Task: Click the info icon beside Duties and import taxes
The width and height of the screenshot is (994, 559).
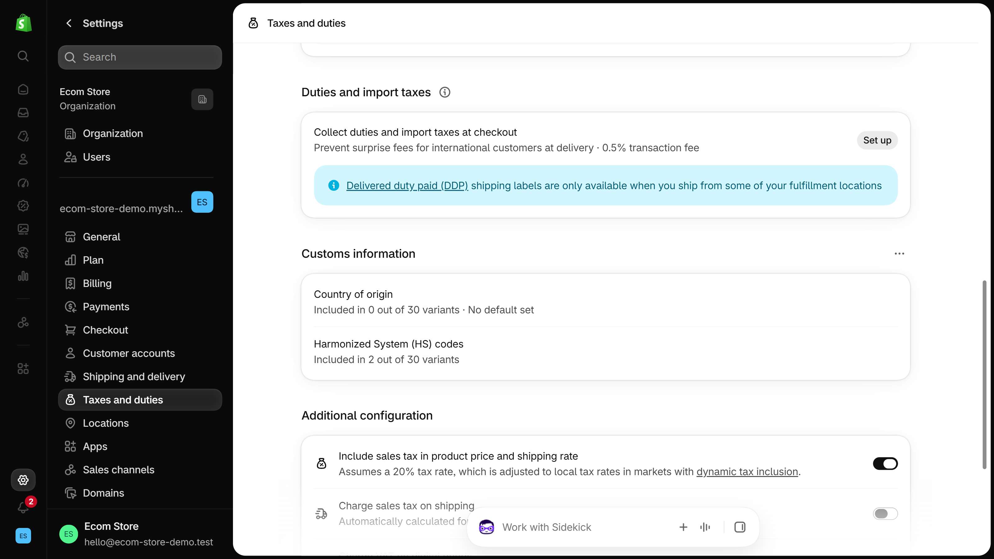Action: [x=445, y=92]
